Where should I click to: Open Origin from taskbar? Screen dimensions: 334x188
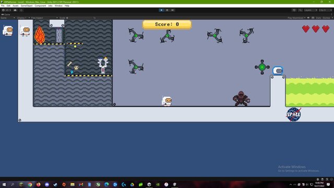click(x=64, y=184)
